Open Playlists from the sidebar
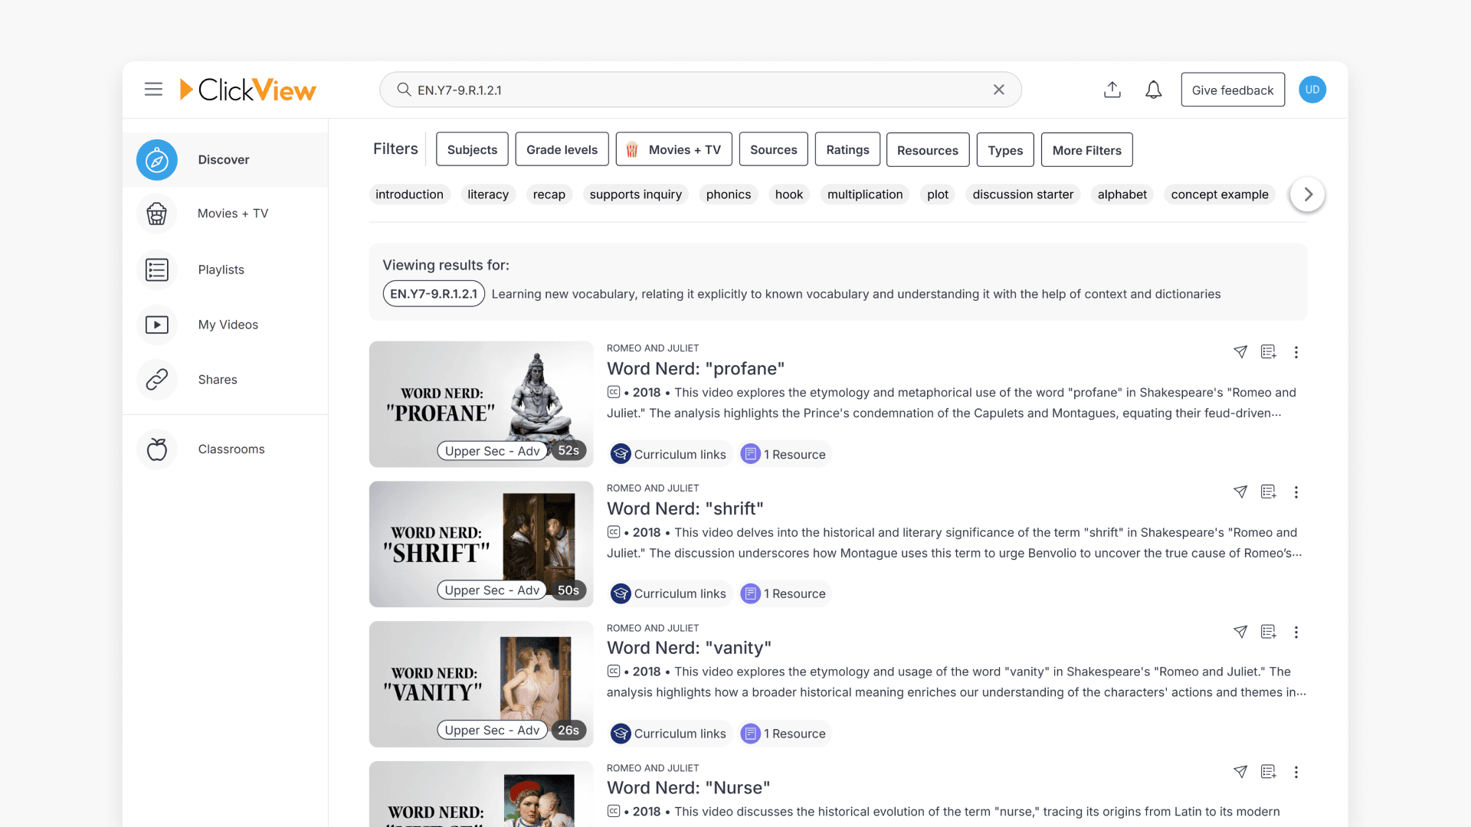The image size is (1471, 827). [221, 270]
